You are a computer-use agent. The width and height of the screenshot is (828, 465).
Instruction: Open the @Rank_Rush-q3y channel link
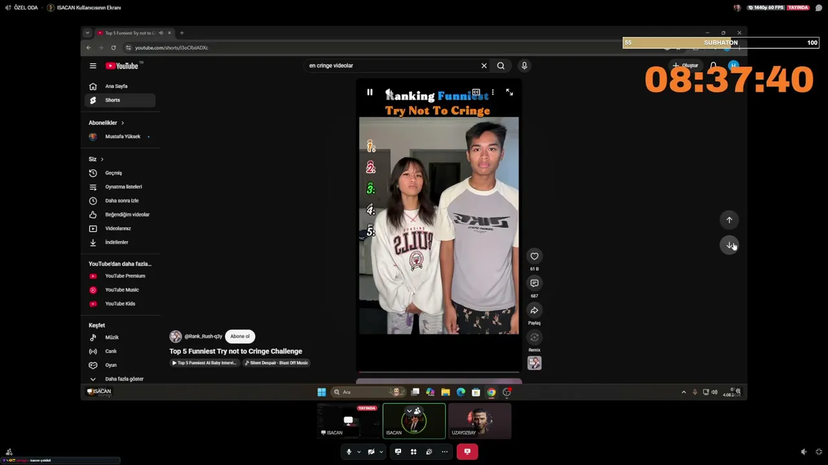point(203,336)
